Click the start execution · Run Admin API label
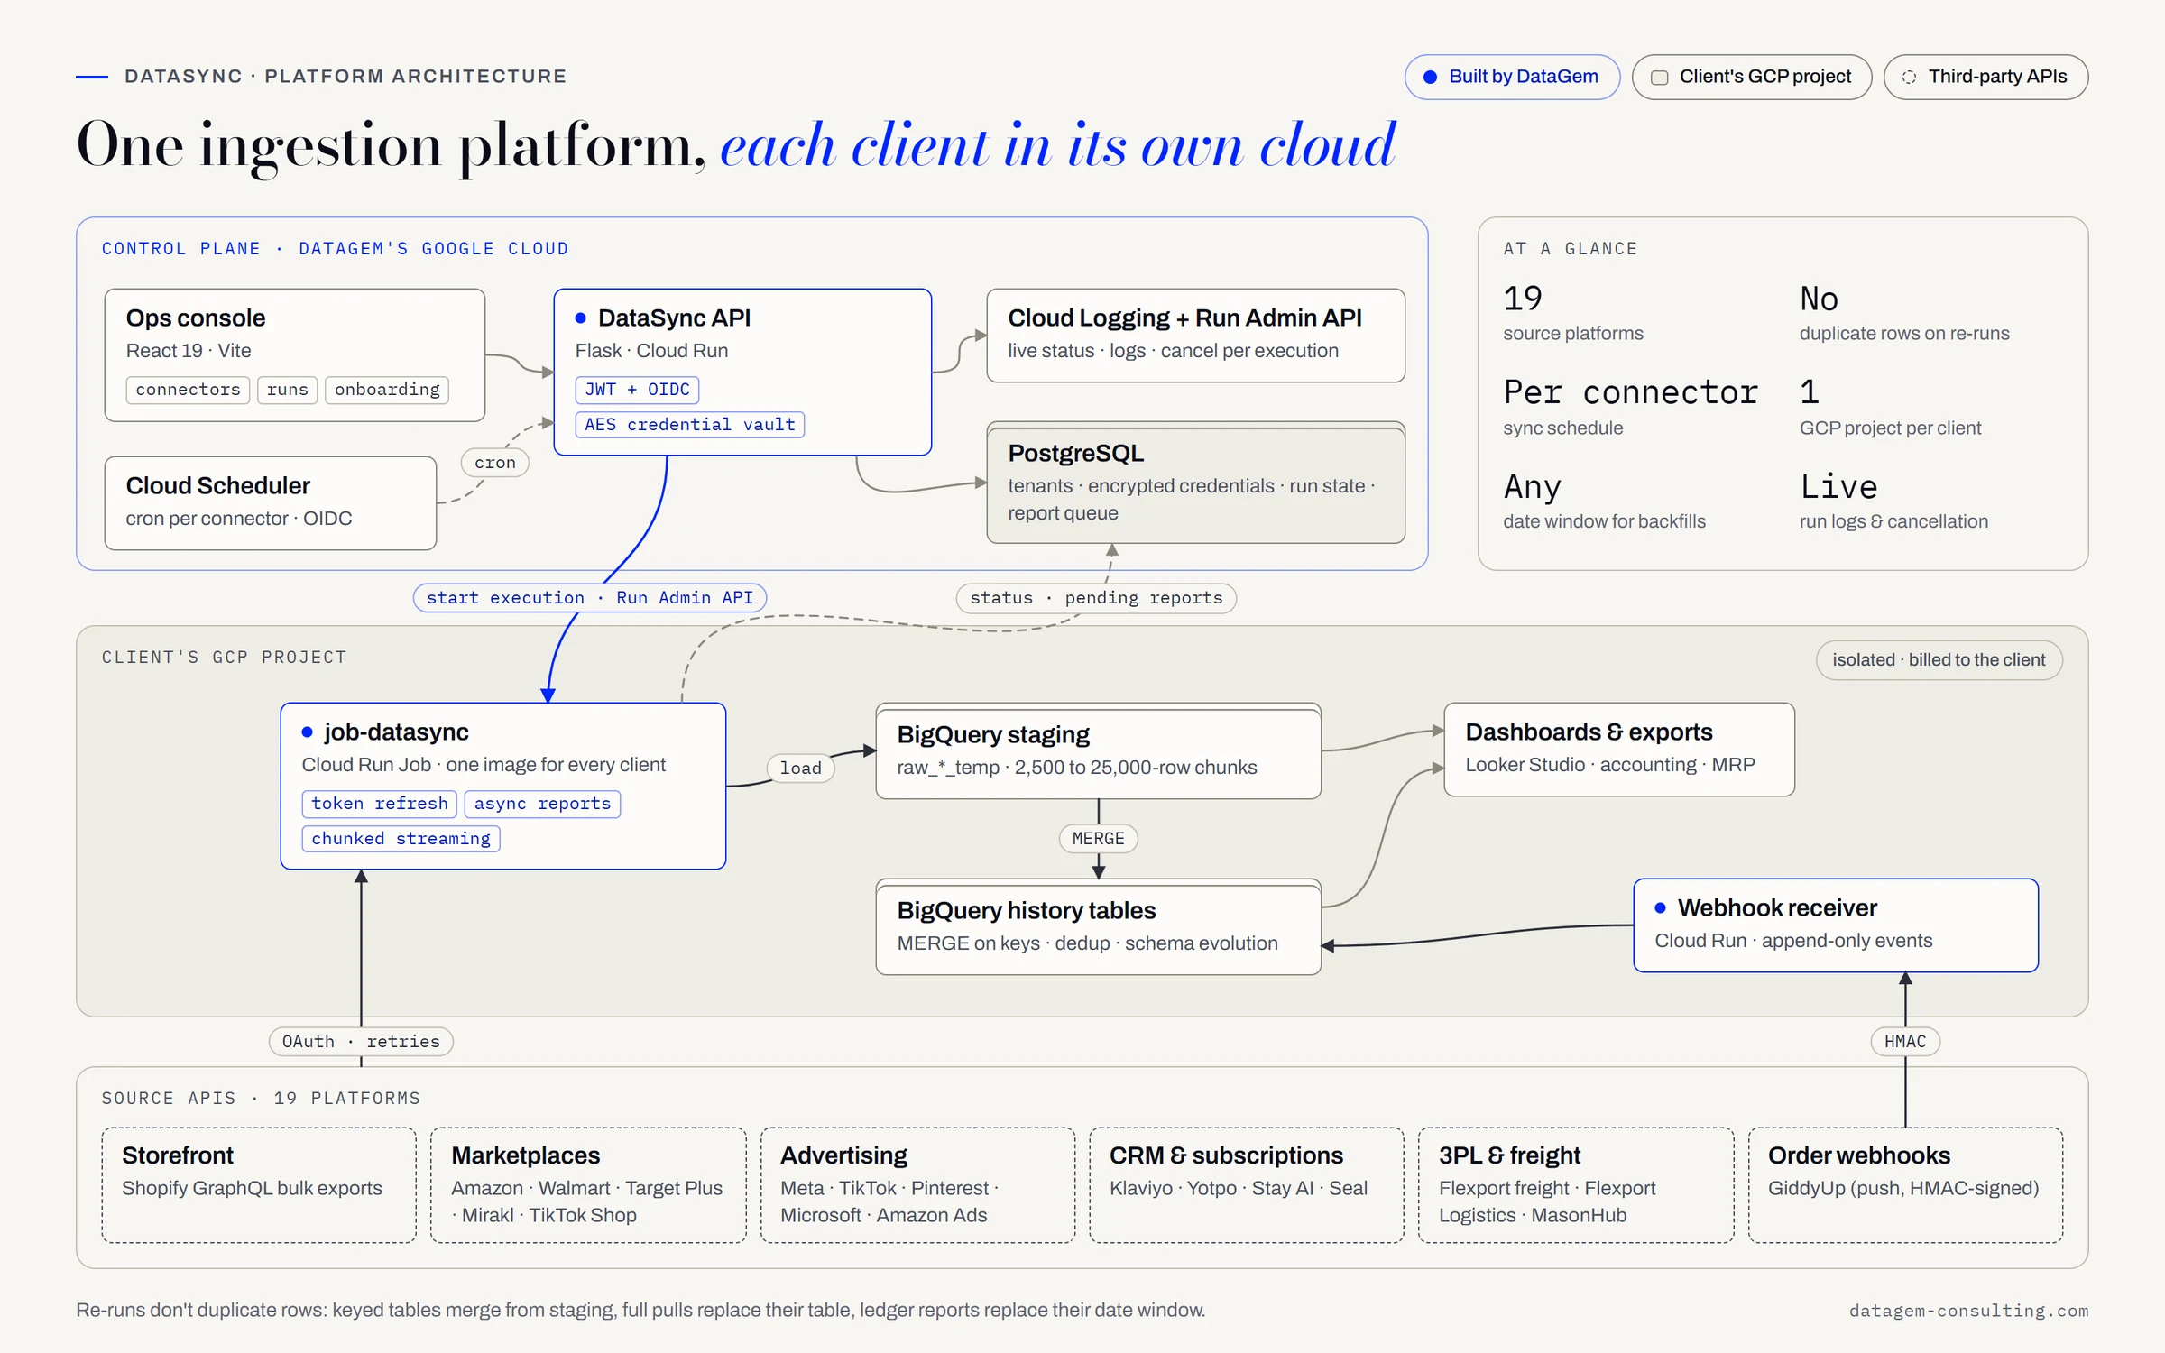Screen dimensions: 2165x1353 [590, 598]
